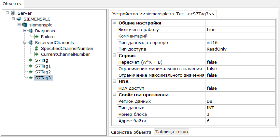Screen dimensions: 280x137
Task: Click the Общие настройки section header
Action: click(140, 23)
